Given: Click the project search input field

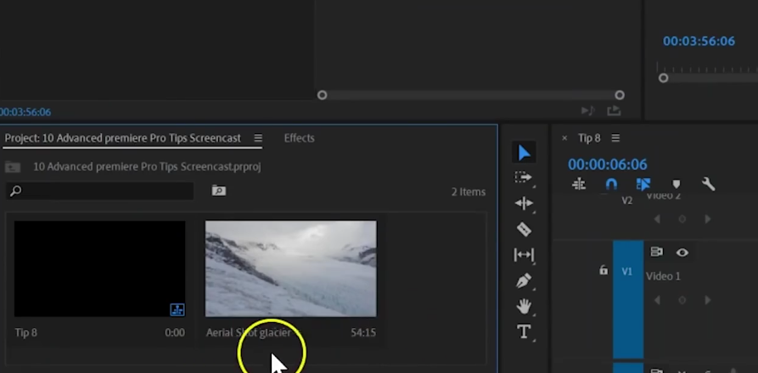Looking at the screenshot, I should click(99, 192).
